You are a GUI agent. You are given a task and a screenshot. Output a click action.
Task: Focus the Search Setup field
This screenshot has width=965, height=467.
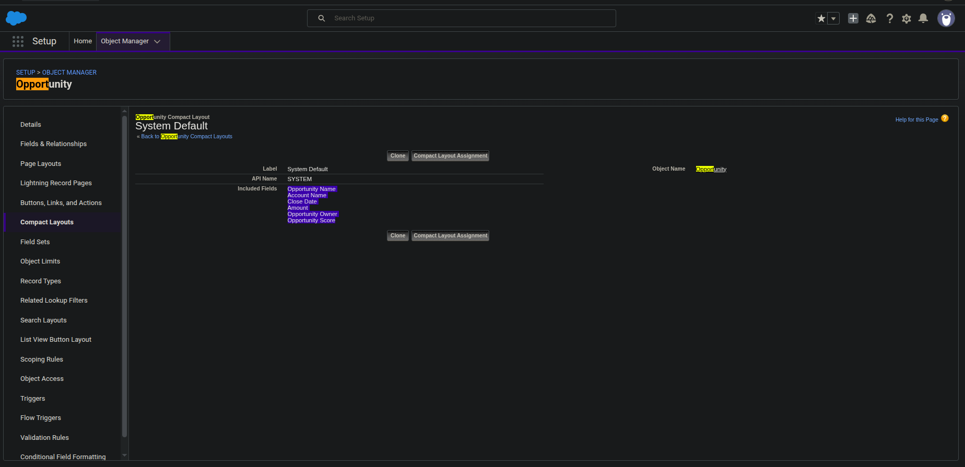[x=462, y=18]
